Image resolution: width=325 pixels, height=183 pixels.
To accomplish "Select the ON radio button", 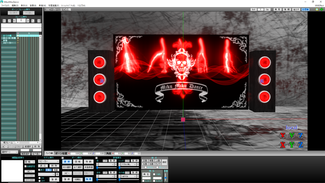I will click(x=40, y=178).
